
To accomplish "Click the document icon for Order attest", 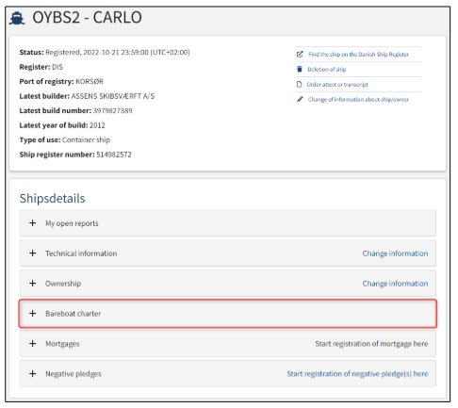I will 300,84.
